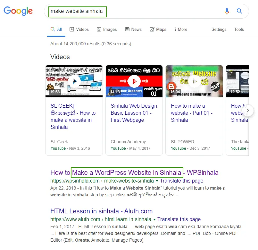Screen dimensions: 258x250
Task: Open search Settings
Action: (x=219, y=29)
